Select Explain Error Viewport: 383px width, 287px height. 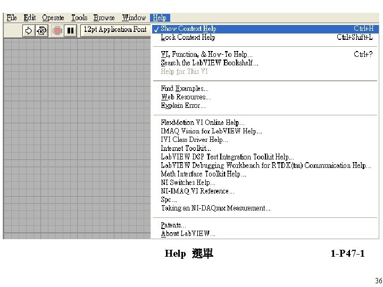pos(265,105)
